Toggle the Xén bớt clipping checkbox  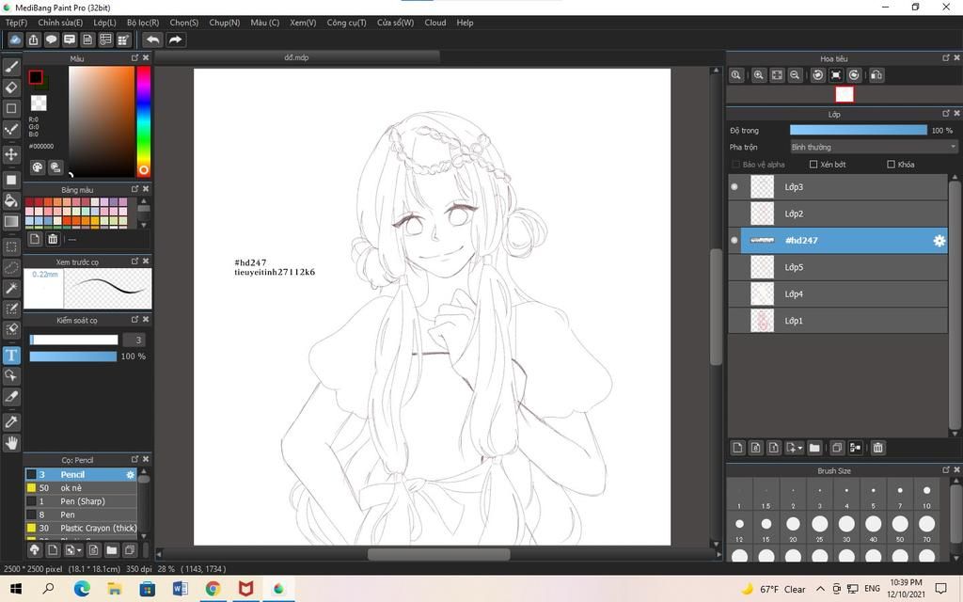813,165
